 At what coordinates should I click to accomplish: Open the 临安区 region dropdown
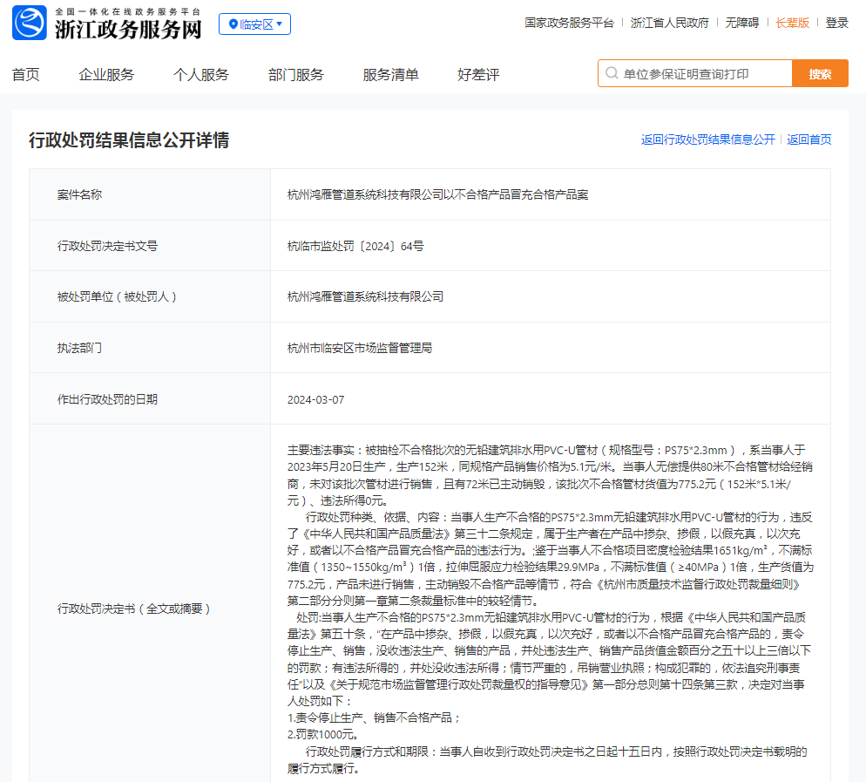(x=254, y=24)
